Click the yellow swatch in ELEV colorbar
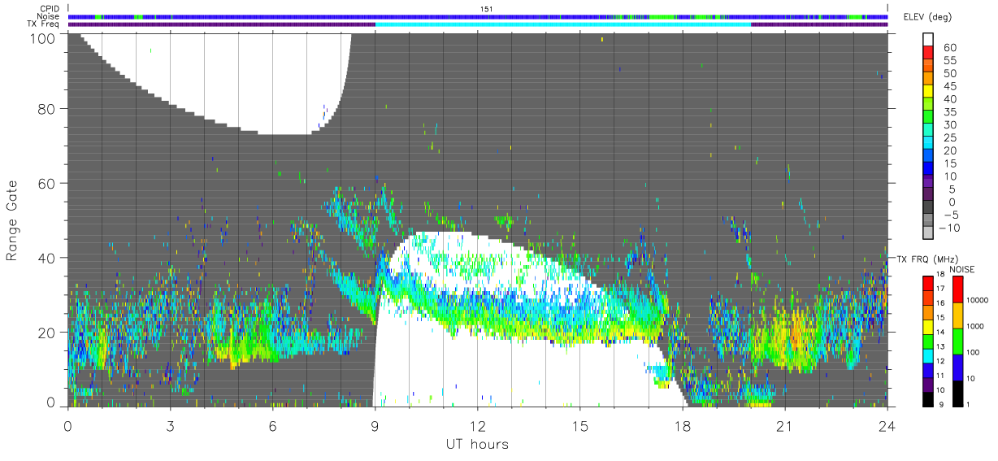998x461 pixels. [928, 91]
